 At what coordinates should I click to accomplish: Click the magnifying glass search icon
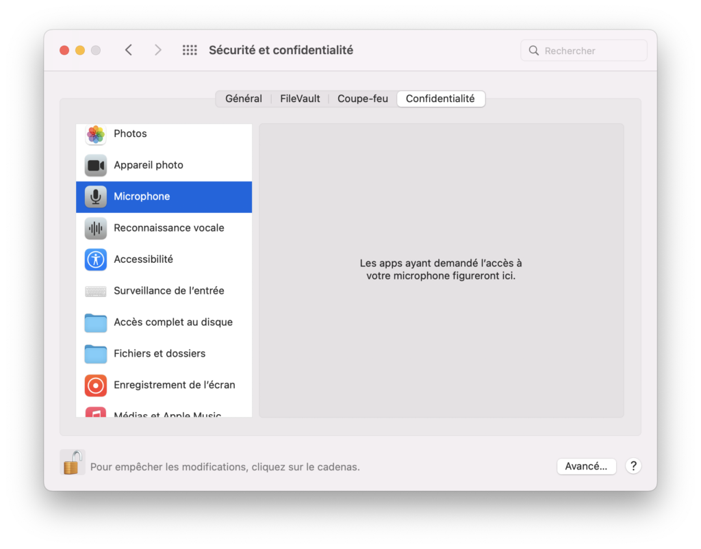[x=534, y=51]
